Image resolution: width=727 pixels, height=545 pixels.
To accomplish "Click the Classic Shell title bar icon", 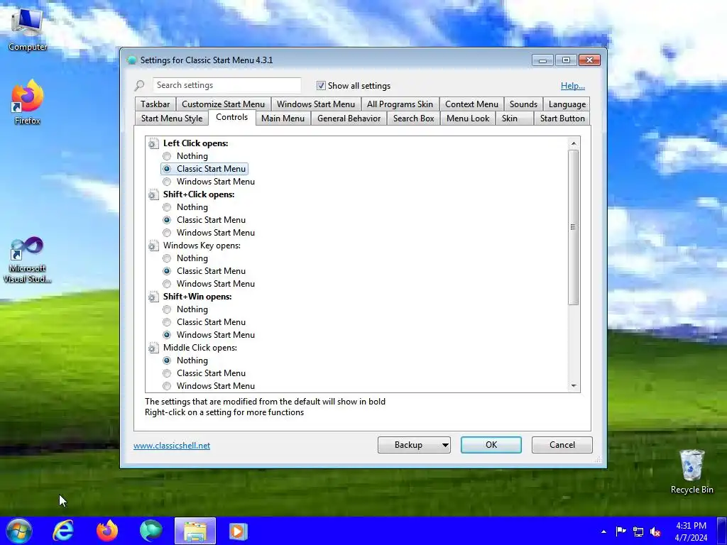I will [x=131, y=60].
